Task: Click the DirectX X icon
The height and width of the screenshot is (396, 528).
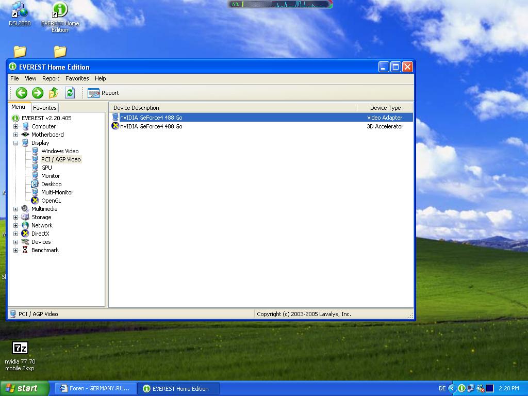Action: pyautogui.click(x=25, y=234)
